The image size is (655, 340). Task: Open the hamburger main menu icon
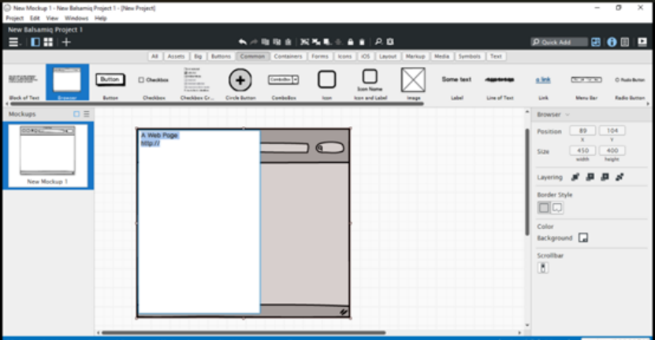click(14, 42)
